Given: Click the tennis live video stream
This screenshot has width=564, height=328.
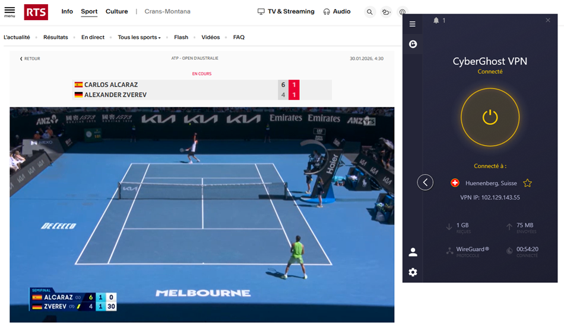Looking at the screenshot, I should pyautogui.click(x=202, y=213).
